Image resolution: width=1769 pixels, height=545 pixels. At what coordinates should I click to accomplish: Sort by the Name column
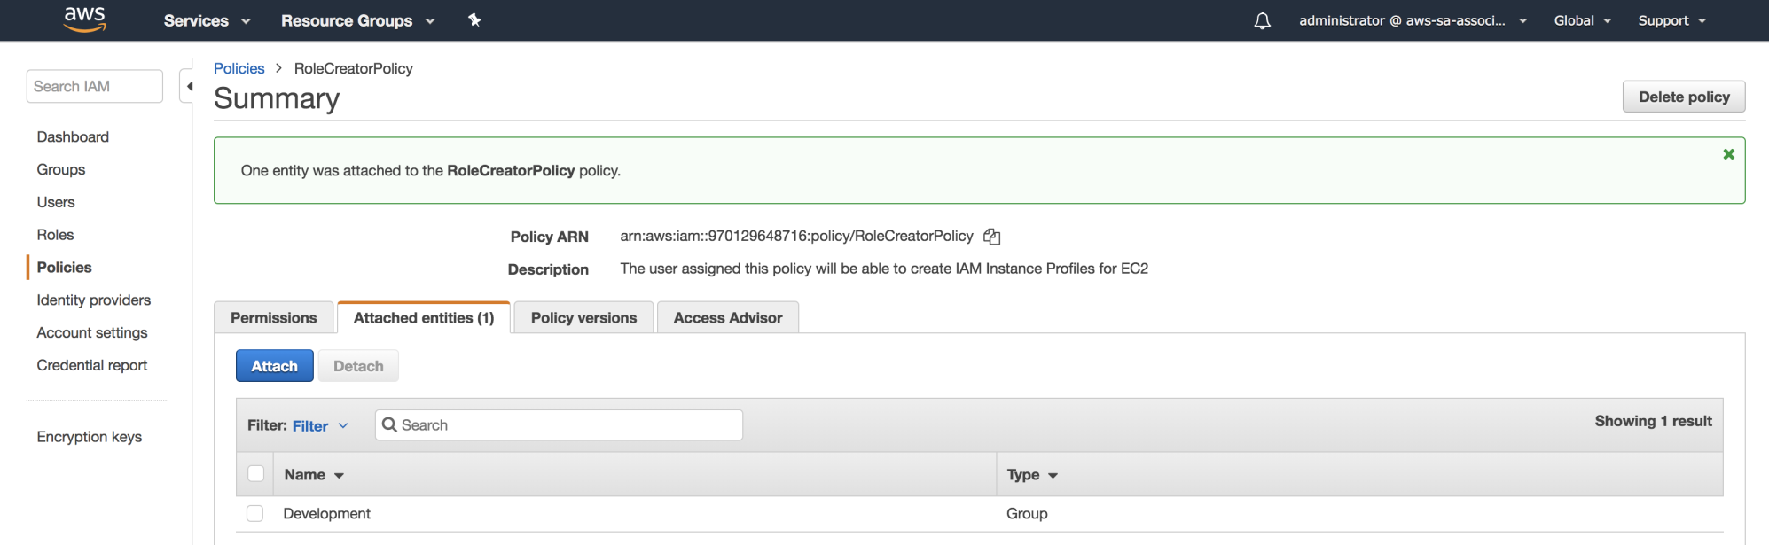click(314, 475)
